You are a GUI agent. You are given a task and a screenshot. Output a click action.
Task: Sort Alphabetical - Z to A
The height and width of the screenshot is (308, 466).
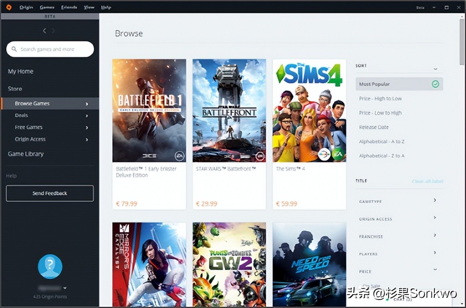[381, 156]
